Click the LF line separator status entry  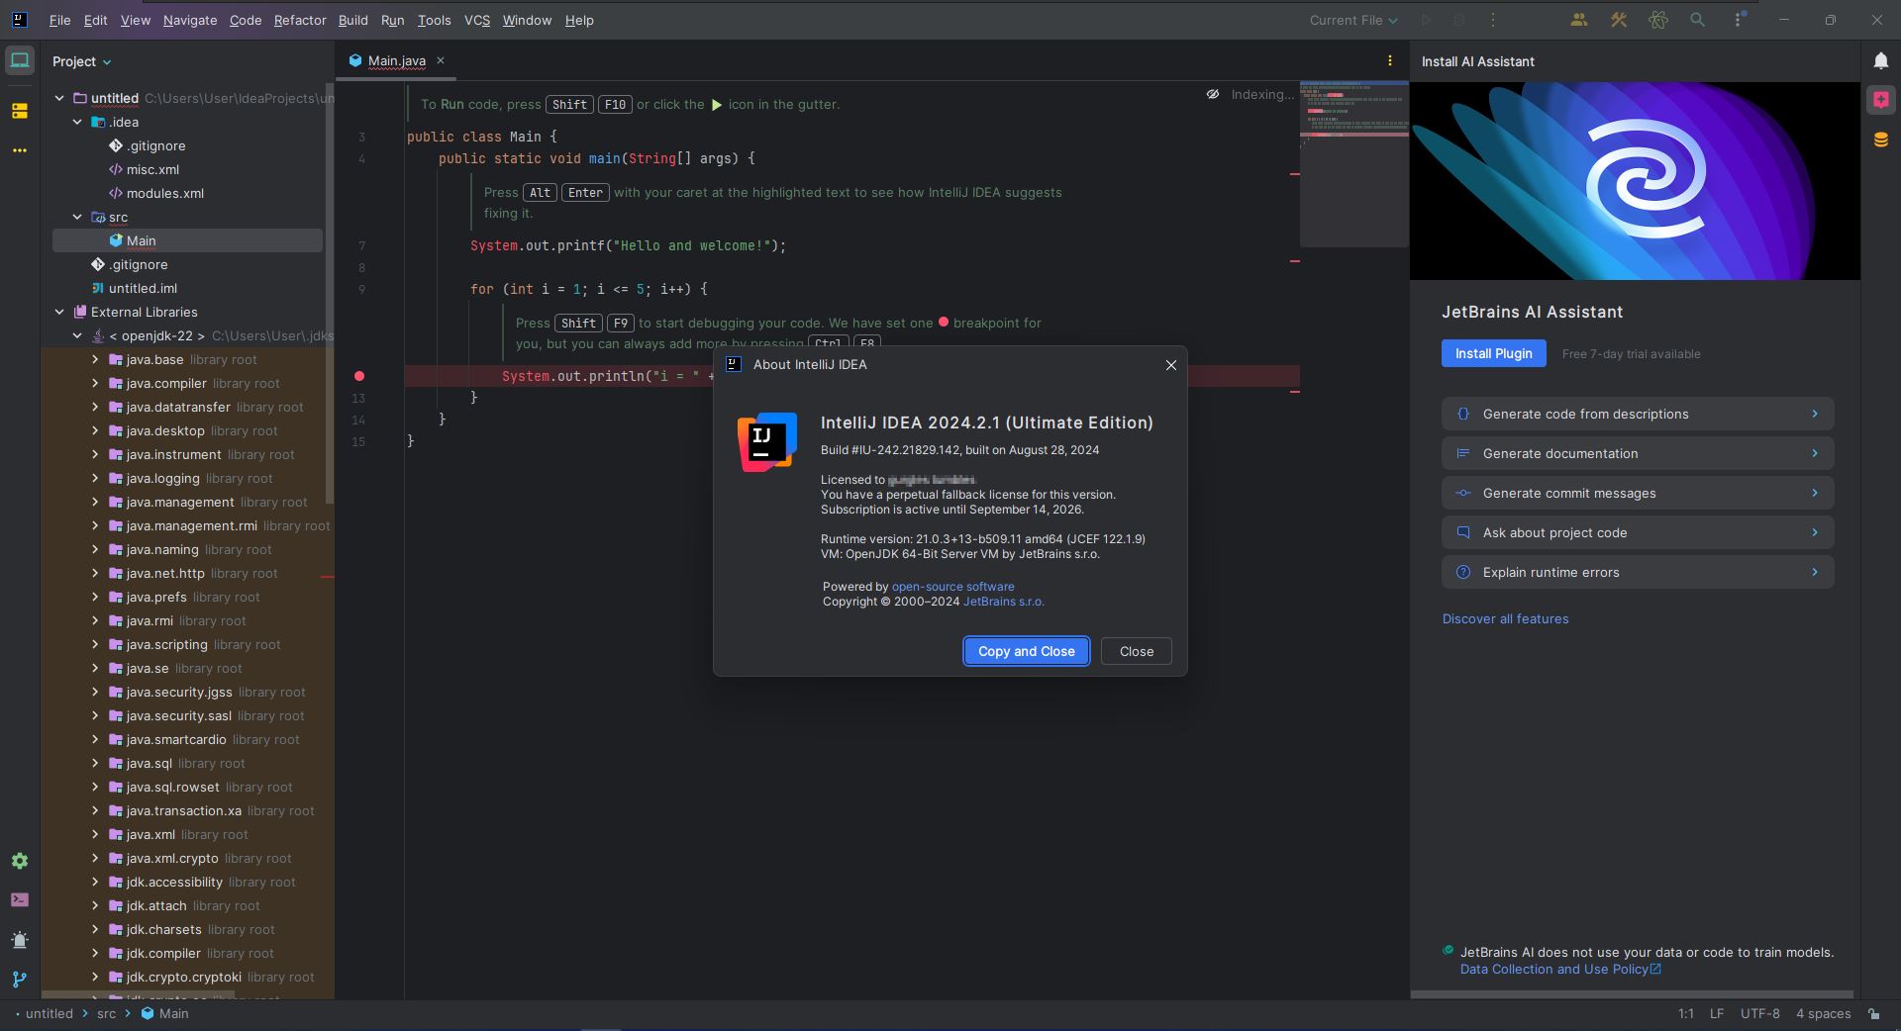point(1717,1014)
